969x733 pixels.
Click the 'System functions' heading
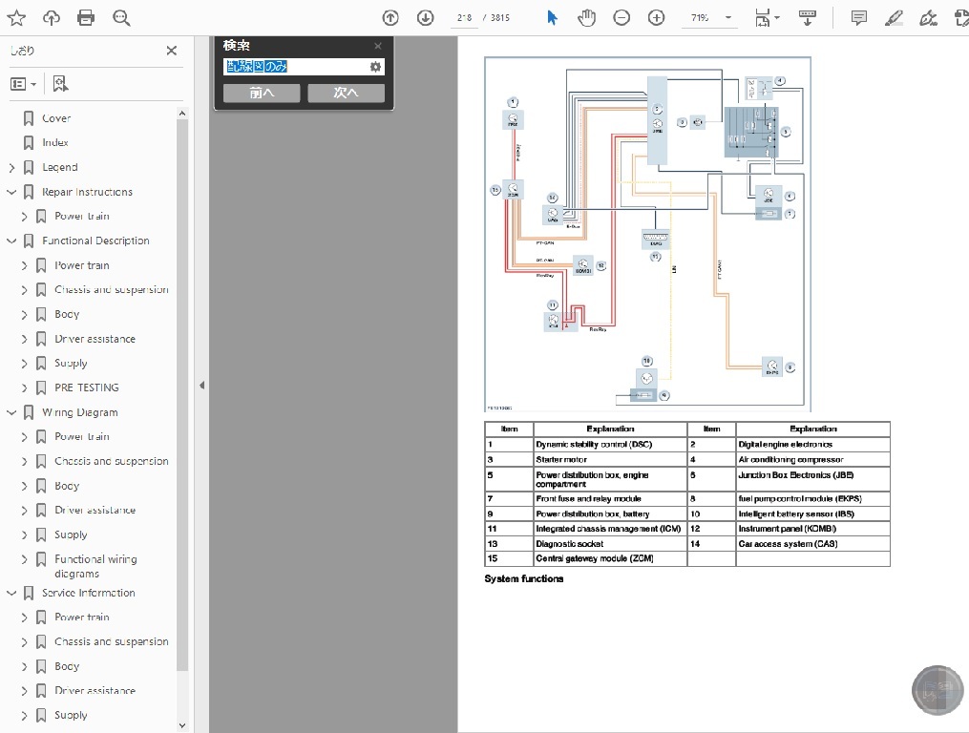523,579
